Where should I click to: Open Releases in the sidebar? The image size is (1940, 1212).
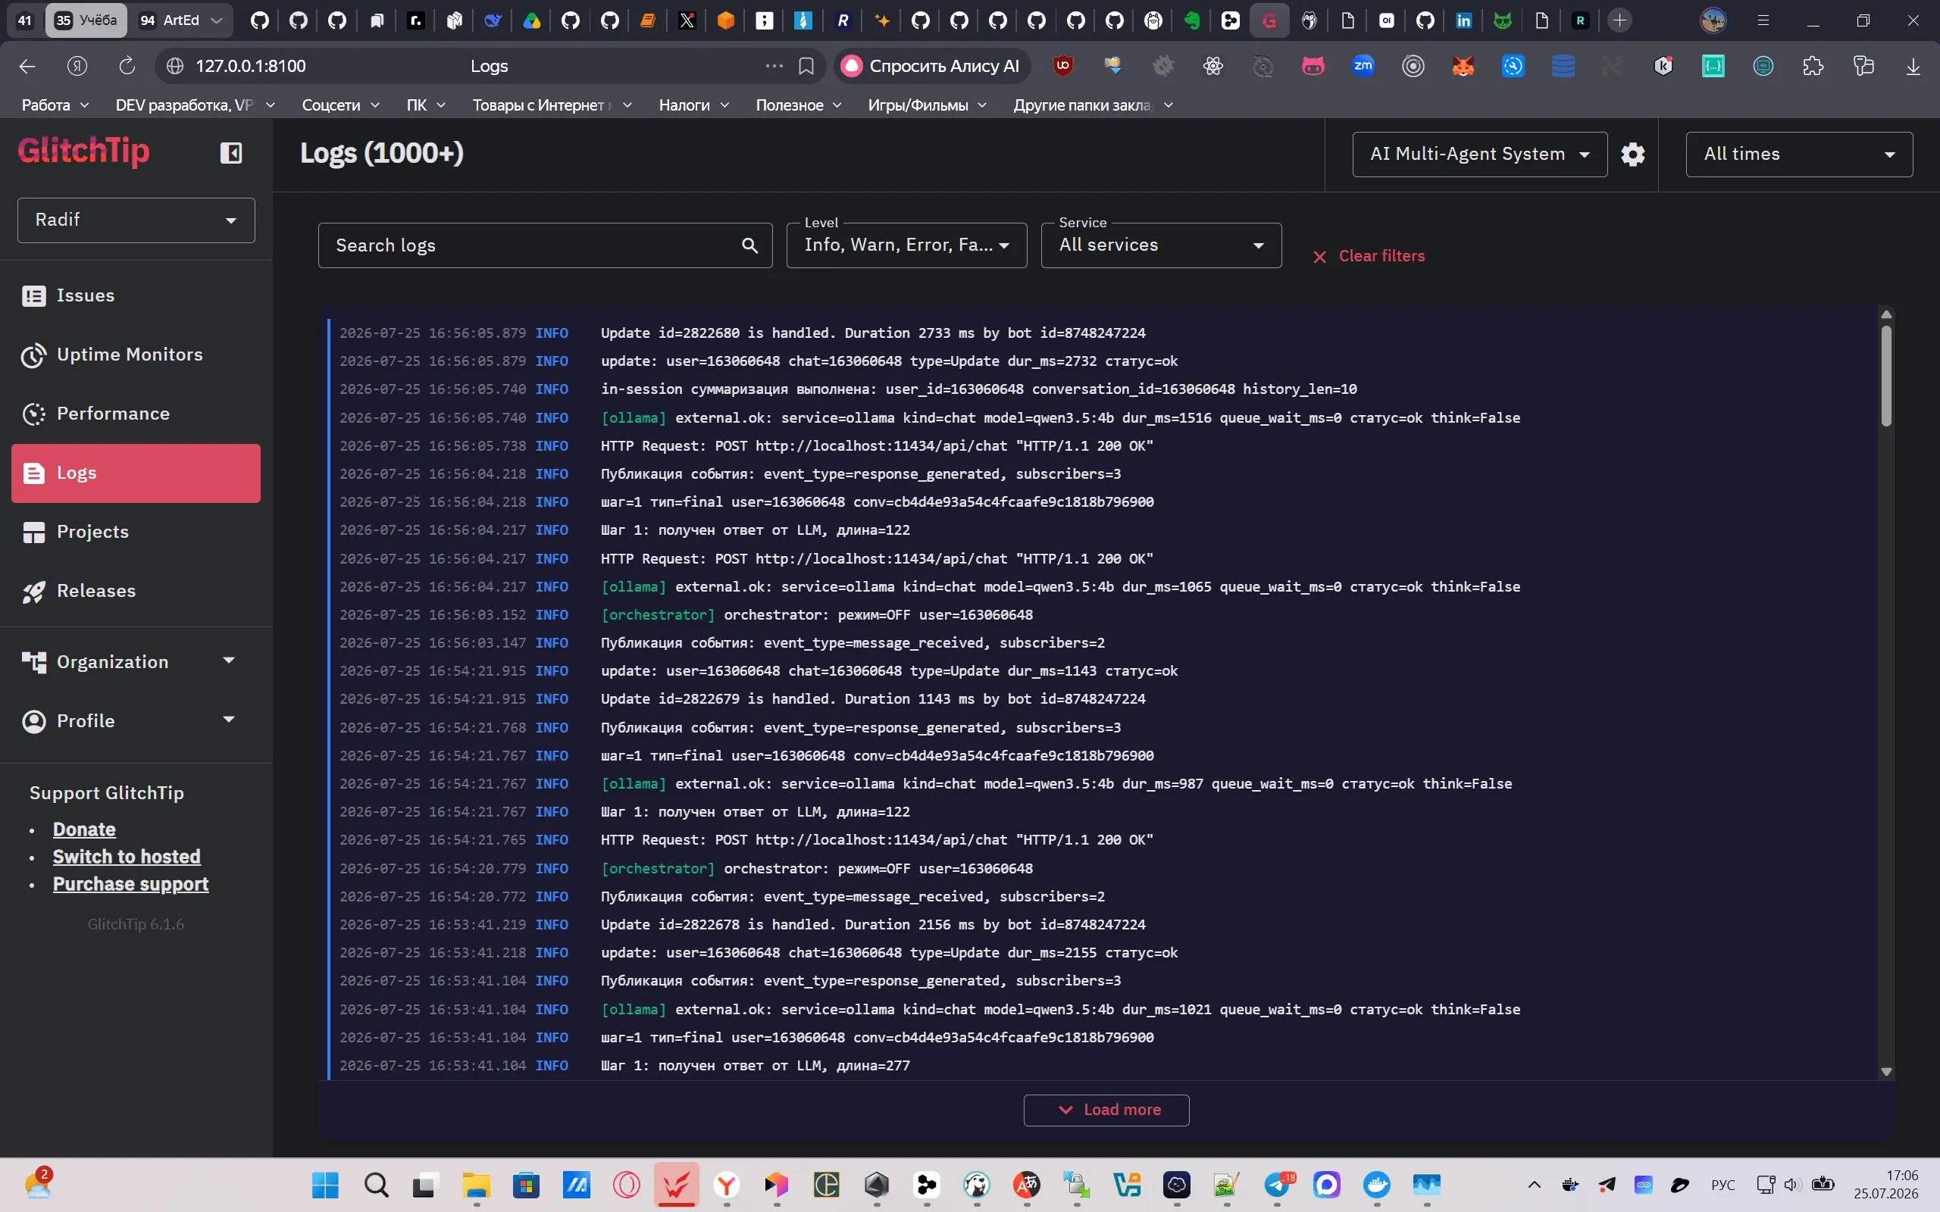(136, 592)
